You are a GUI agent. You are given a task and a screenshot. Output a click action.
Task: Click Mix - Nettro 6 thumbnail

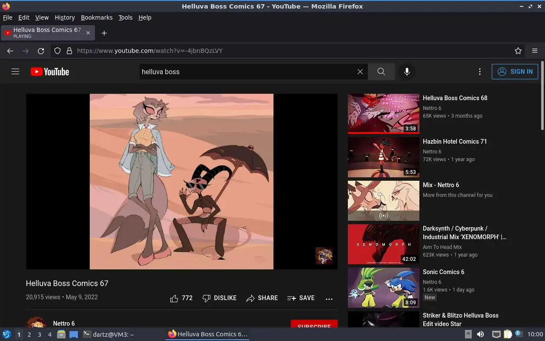click(384, 201)
